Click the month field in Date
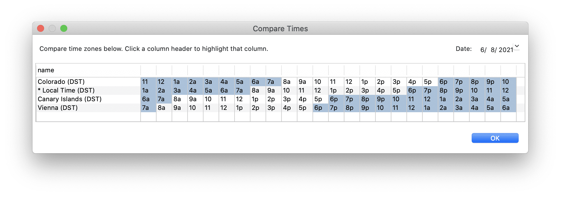 482,50
